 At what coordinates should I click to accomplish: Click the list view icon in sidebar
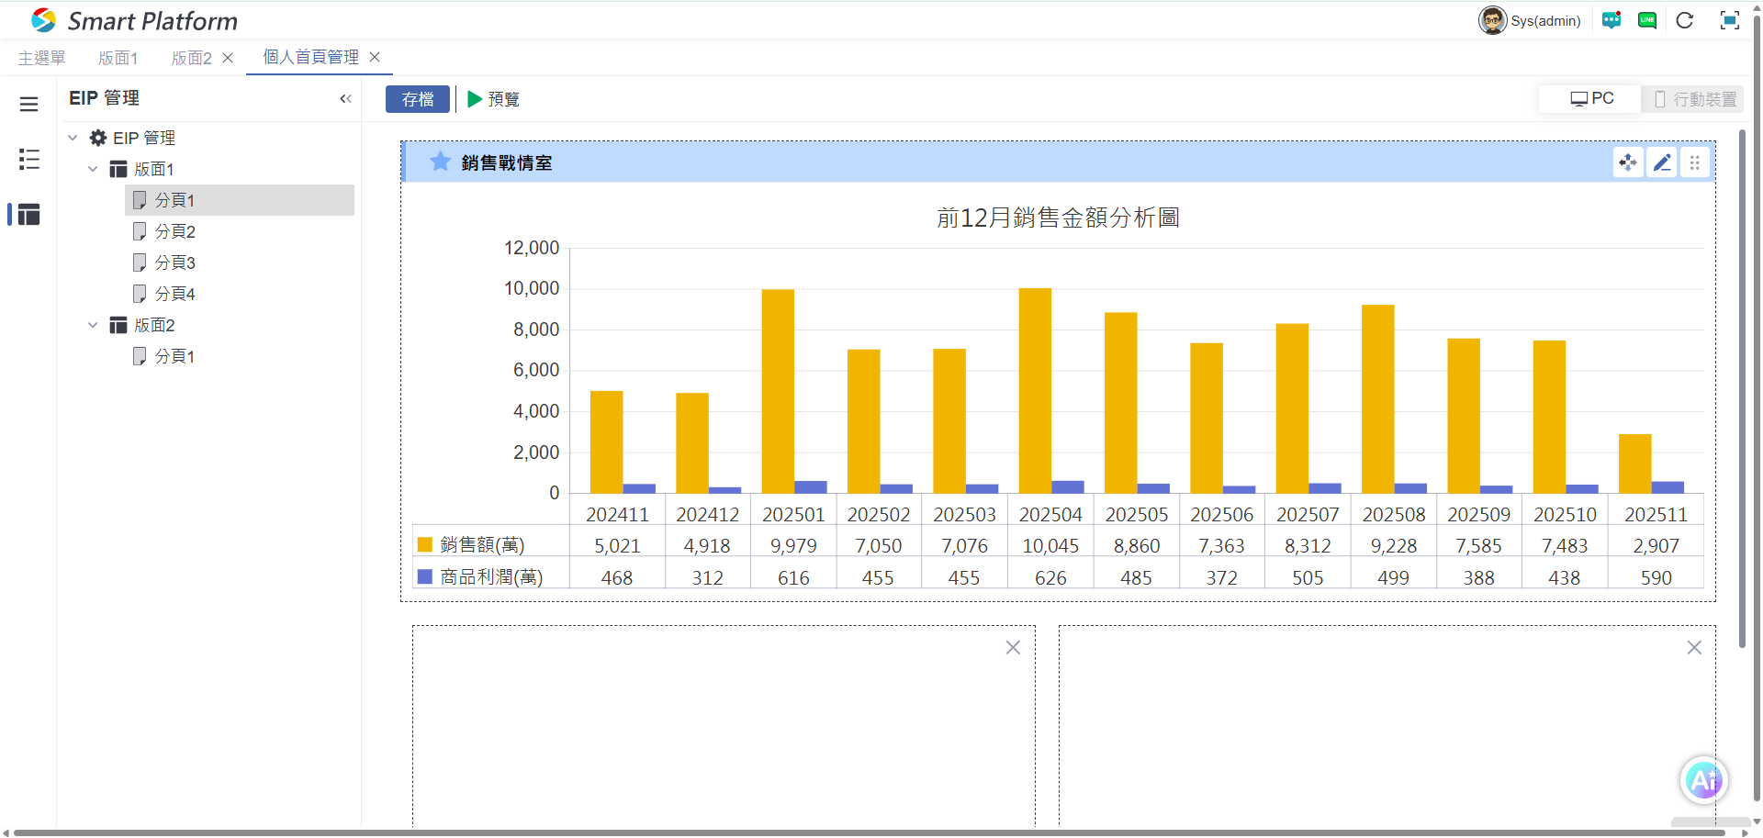point(28,159)
